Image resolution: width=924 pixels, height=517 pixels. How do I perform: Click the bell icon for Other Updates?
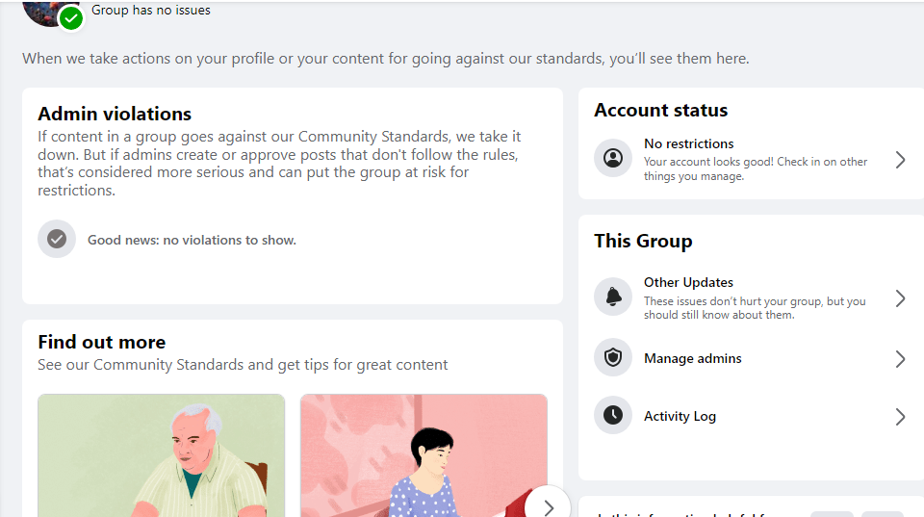pyautogui.click(x=613, y=297)
